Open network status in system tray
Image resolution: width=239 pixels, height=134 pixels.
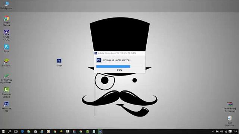pyautogui.click(x=226, y=131)
